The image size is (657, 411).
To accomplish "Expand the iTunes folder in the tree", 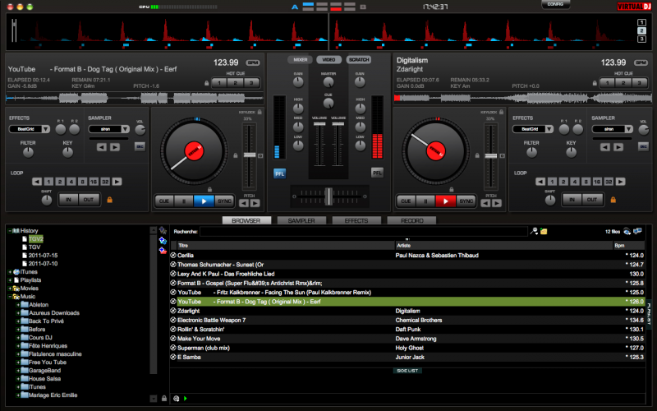I will (x=10, y=271).
